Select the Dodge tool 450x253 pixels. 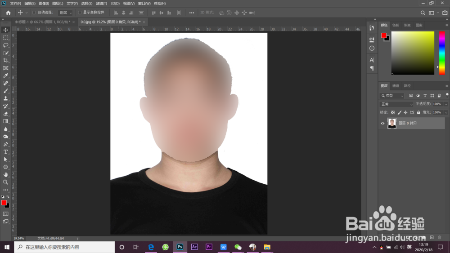click(x=5, y=137)
